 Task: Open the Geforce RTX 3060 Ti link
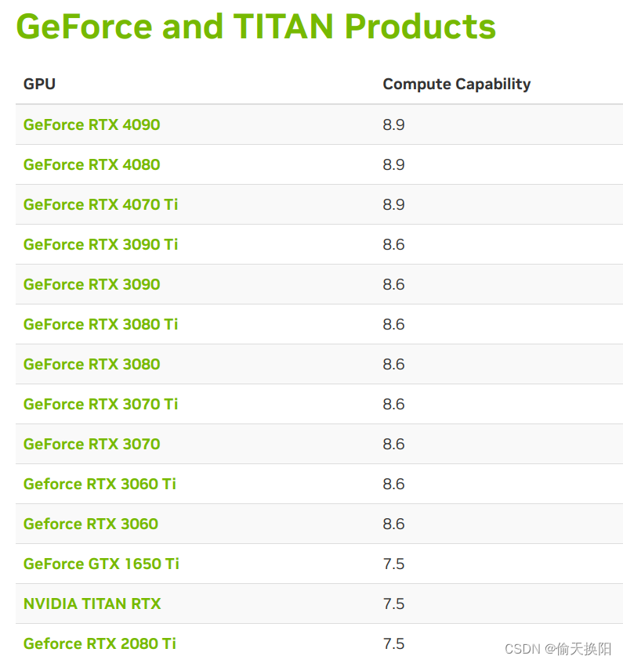pos(100,484)
